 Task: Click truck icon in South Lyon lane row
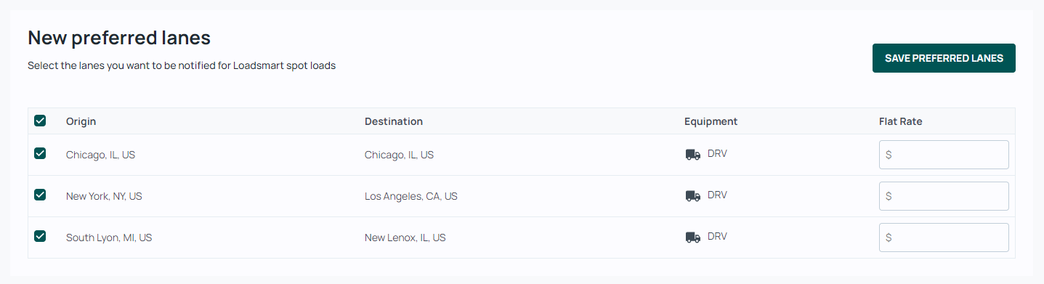pos(693,238)
